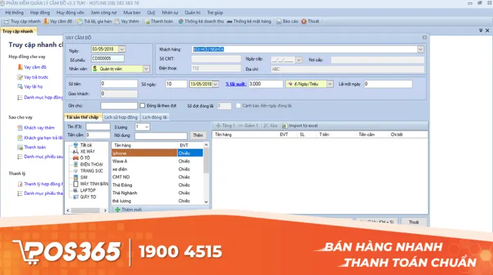Open the Hệ thống menu
Screen dimensions: 493x275
click(x=15, y=13)
